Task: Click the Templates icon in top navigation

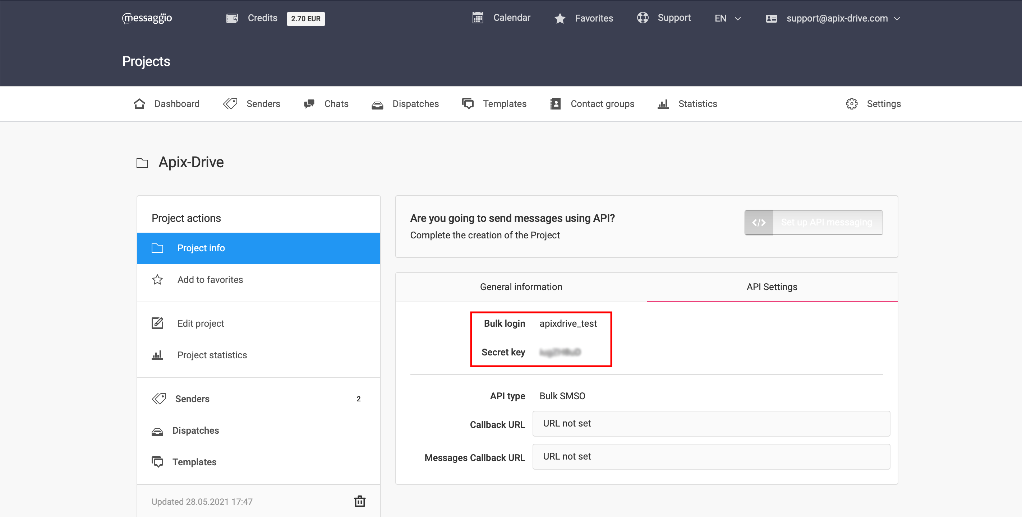Action: [468, 104]
